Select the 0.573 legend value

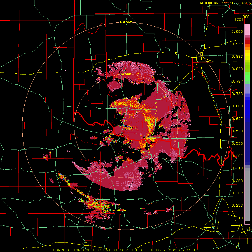237,131
